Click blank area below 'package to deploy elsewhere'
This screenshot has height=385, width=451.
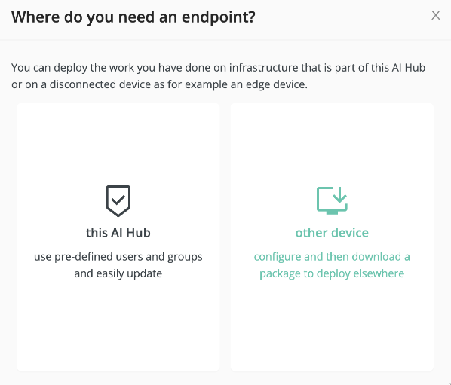332,325
